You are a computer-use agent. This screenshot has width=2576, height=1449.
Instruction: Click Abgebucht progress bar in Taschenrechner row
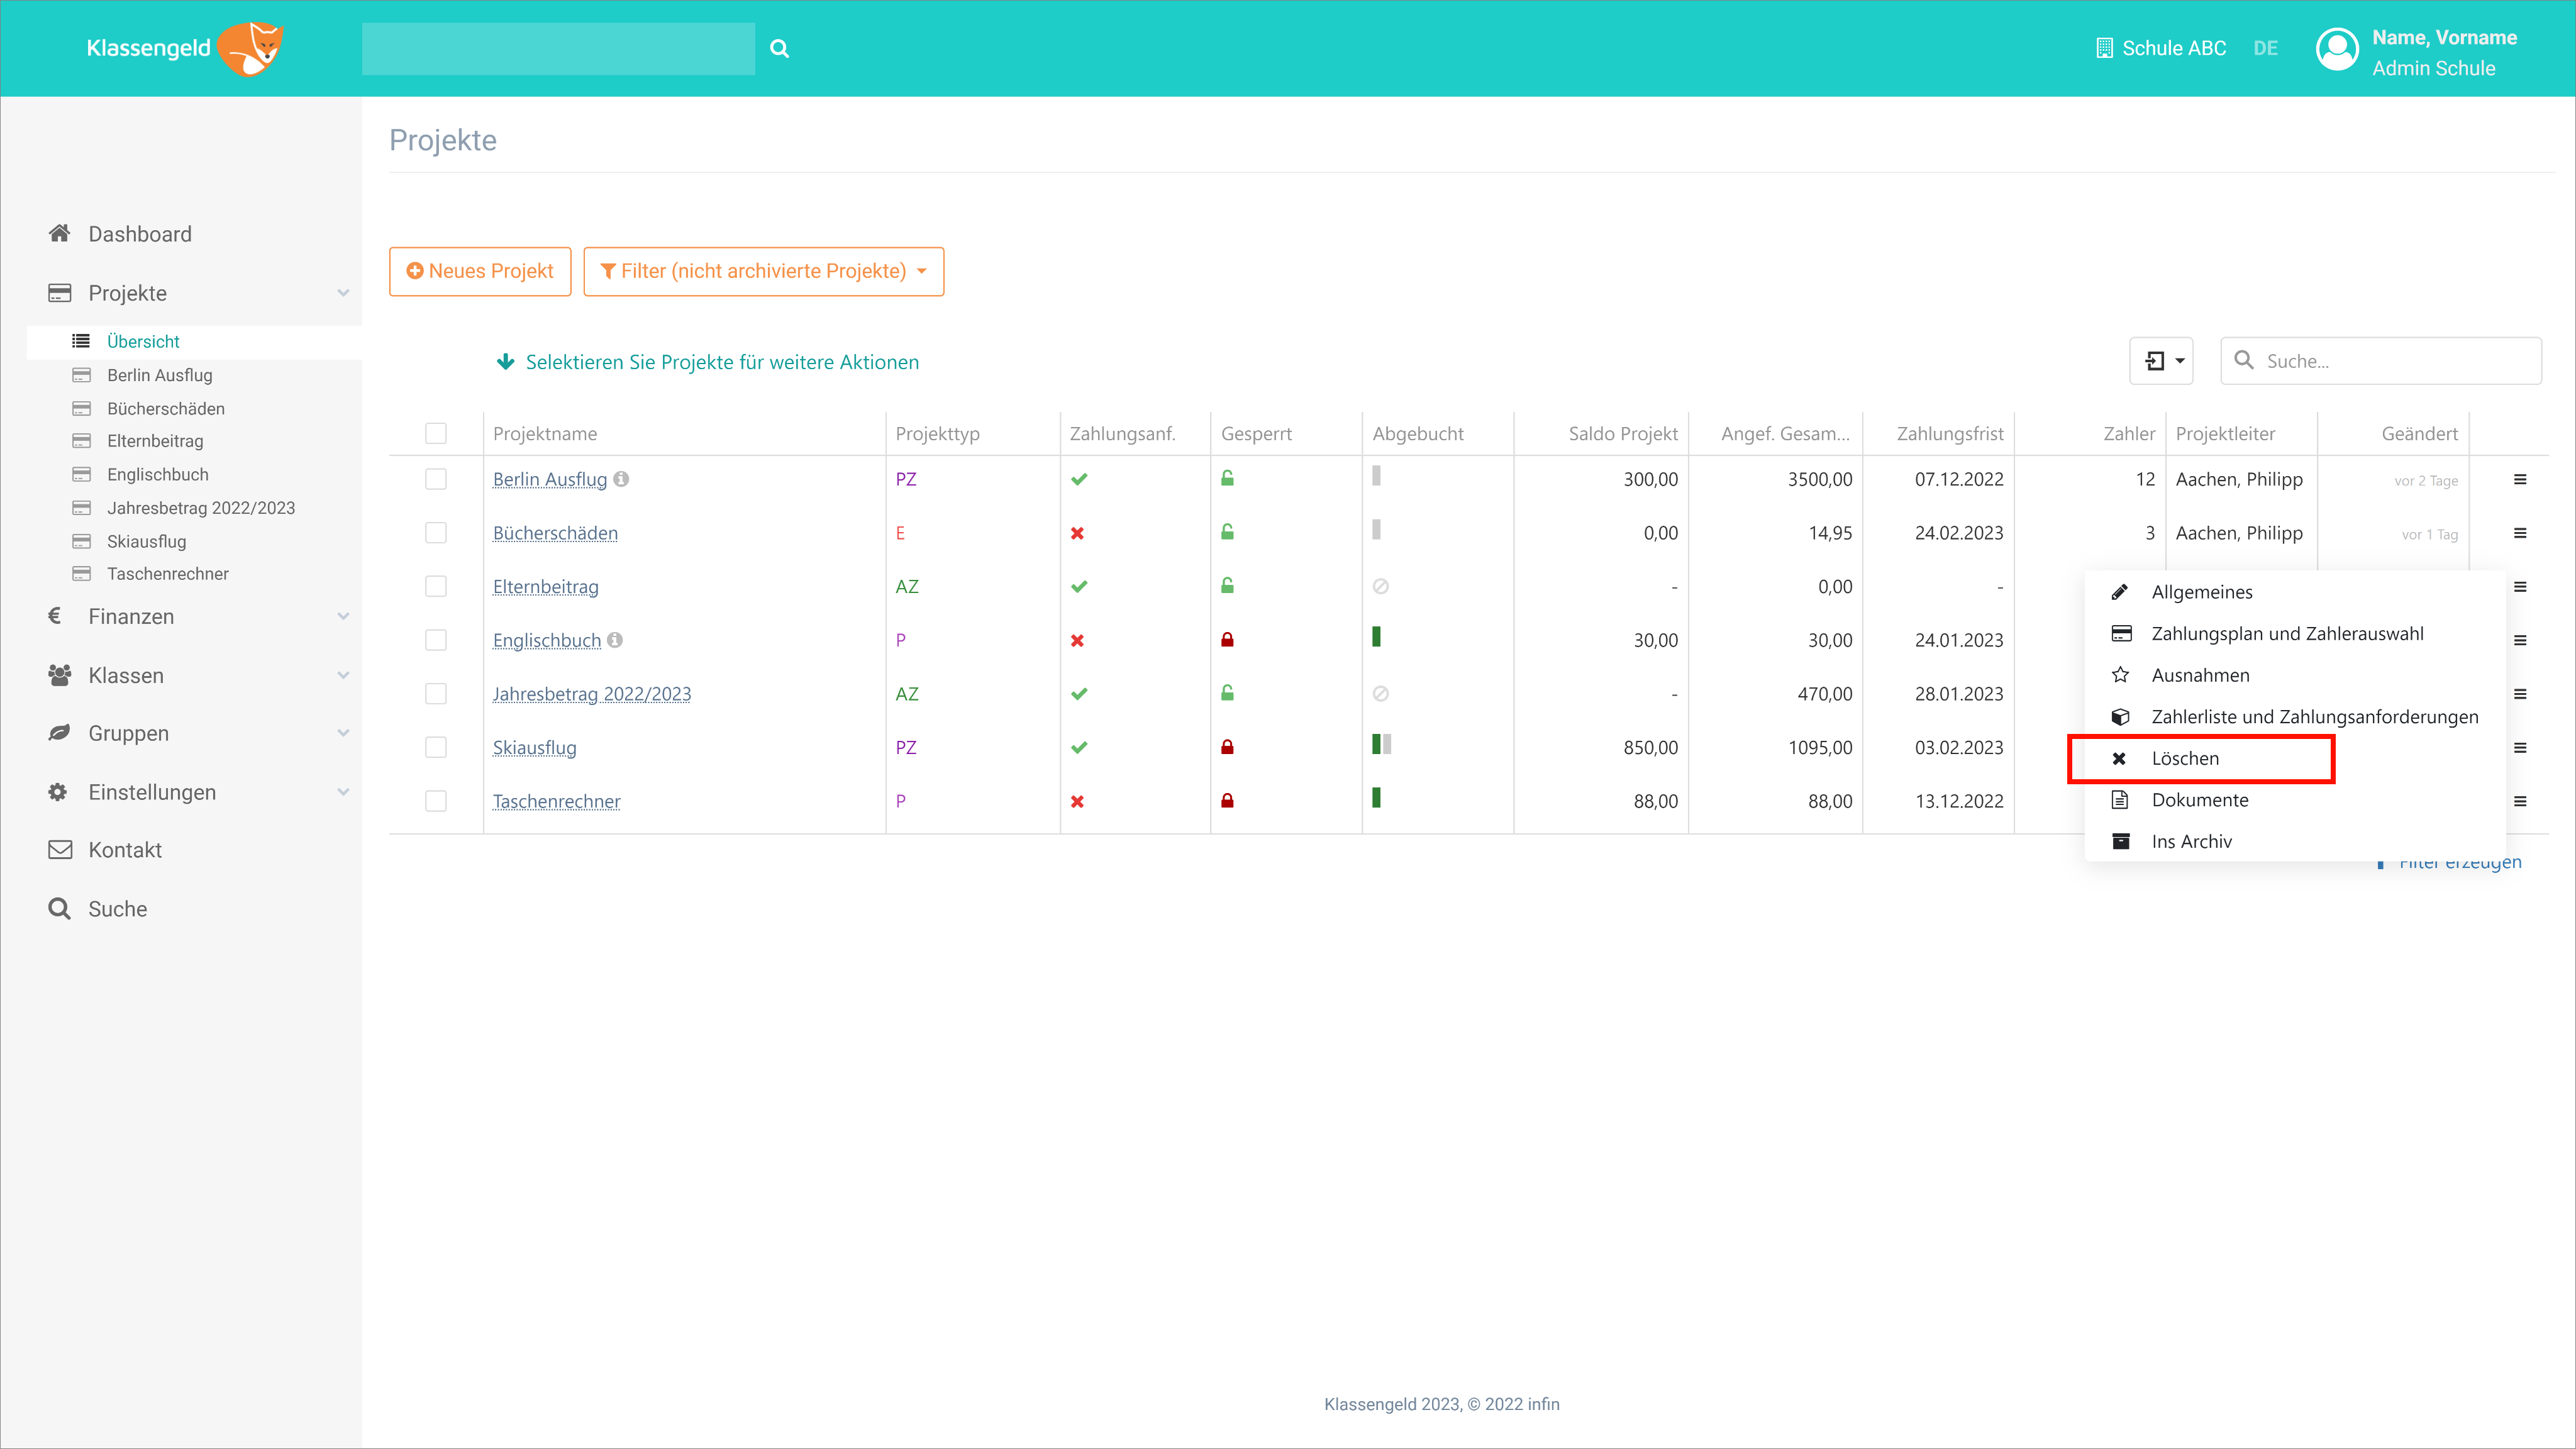click(x=1376, y=798)
